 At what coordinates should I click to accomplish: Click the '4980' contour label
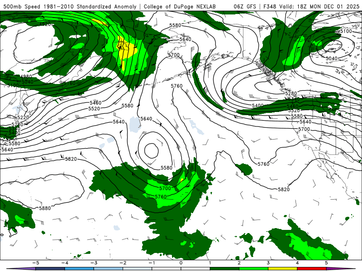(x=26, y=76)
